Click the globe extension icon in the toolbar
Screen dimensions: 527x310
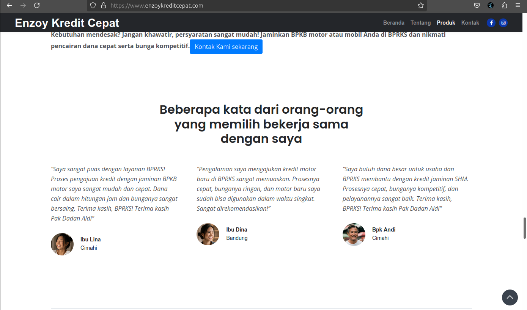[x=491, y=5]
